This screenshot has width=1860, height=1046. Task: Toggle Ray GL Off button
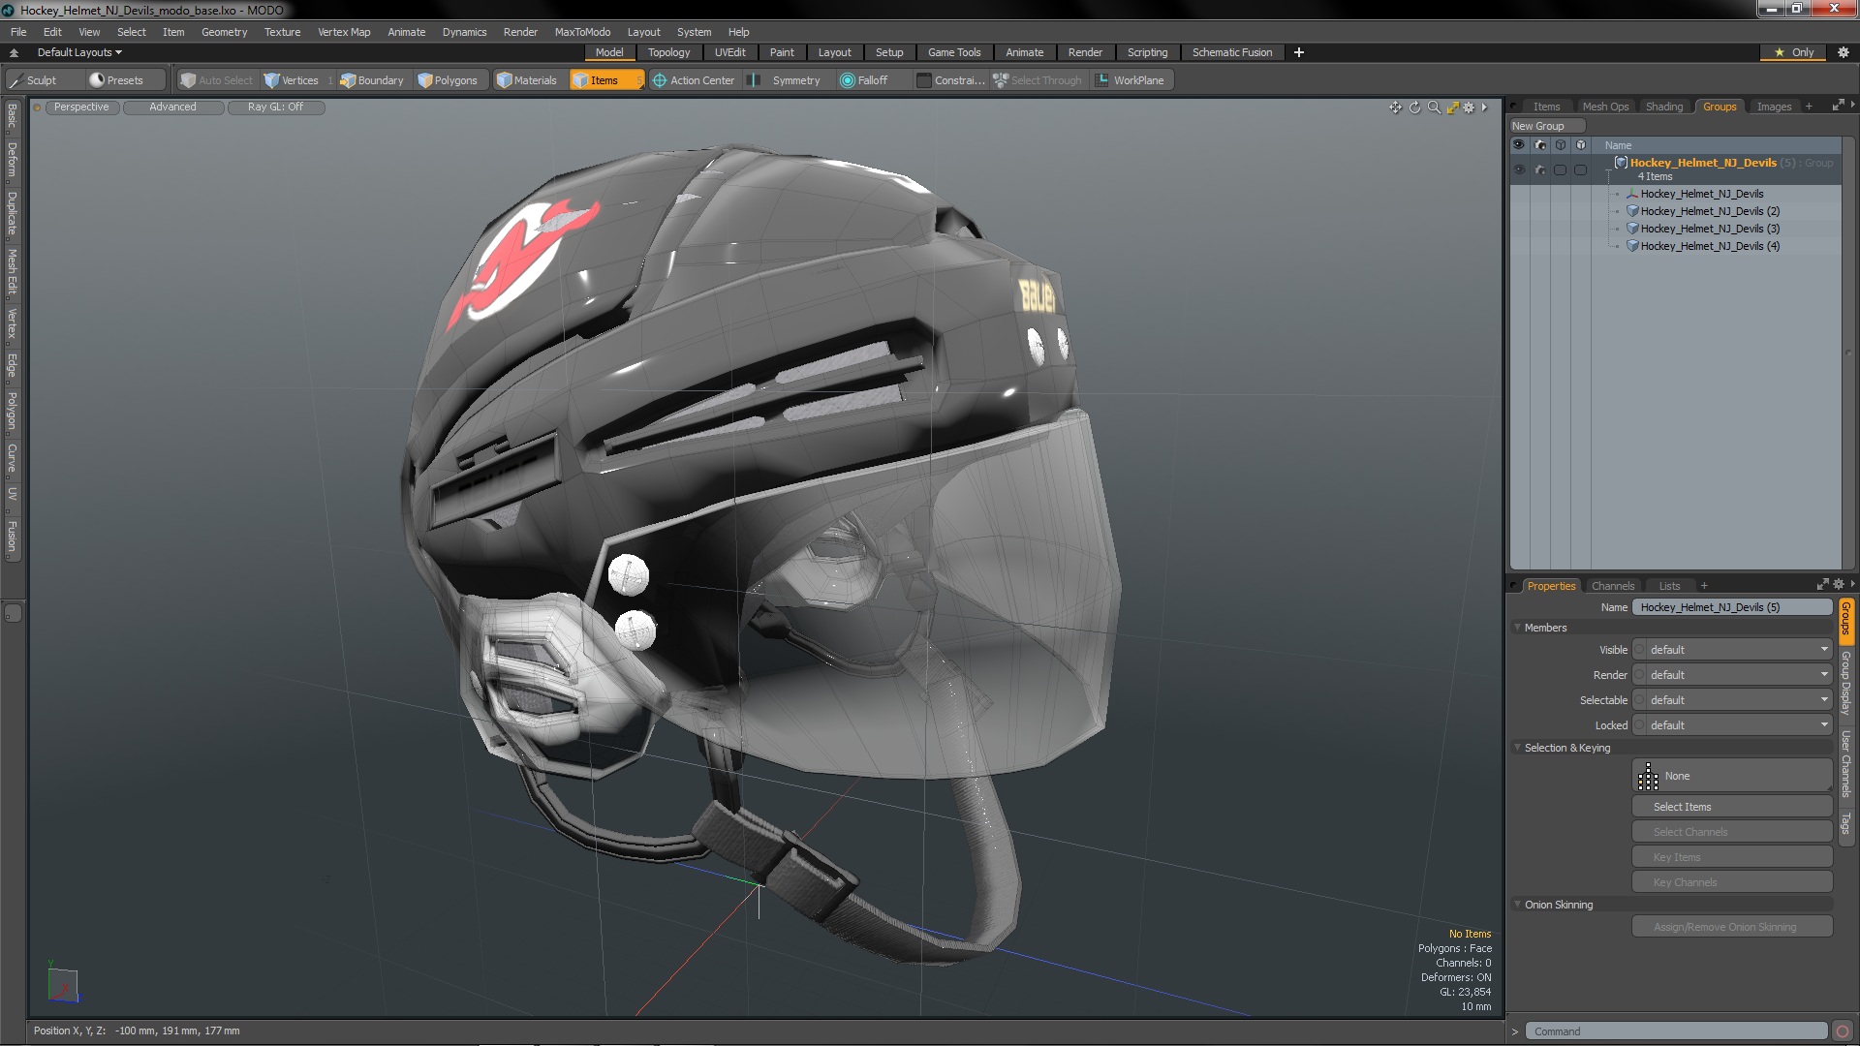276,108
